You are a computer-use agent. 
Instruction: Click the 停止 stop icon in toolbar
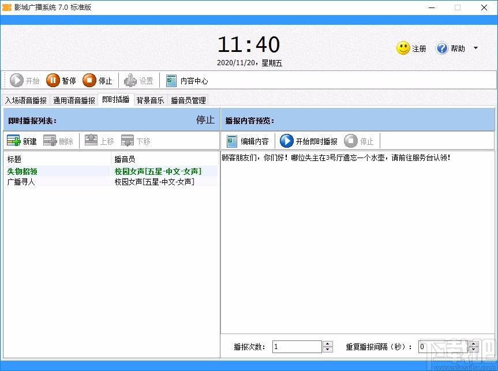(x=88, y=80)
